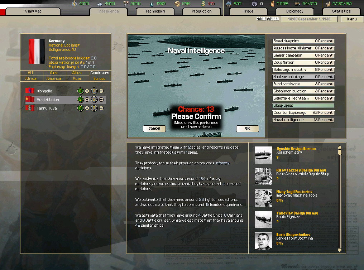Open the View Map tab
This screenshot has width=364, height=270.
click(x=33, y=11)
